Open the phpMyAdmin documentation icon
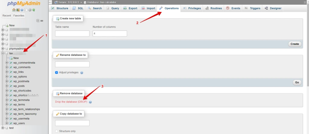Viewport: 309px width, 134px height. (x=22, y=10)
